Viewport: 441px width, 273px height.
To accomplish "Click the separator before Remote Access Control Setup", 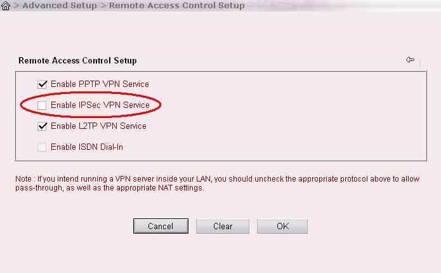I will click(103, 6).
